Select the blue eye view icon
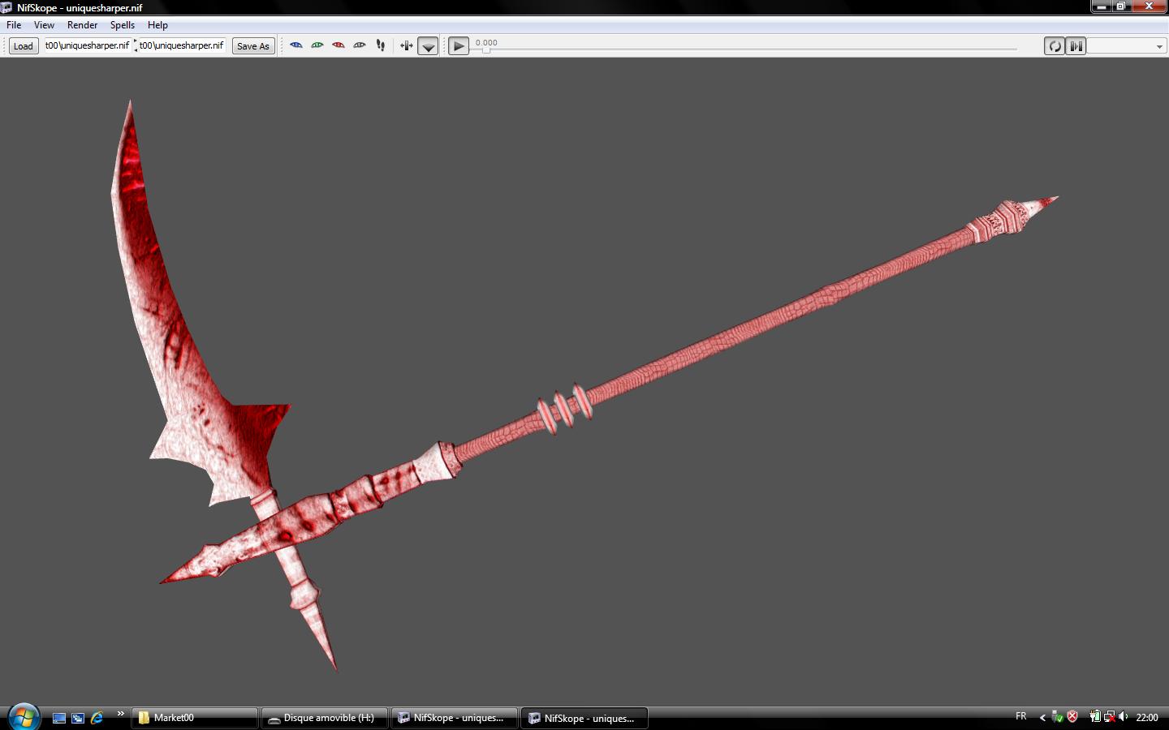The width and height of the screenshot is (1169, 730). (x=296, y=45)
